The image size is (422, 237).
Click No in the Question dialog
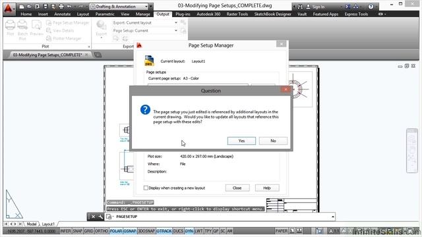[273, 141]
